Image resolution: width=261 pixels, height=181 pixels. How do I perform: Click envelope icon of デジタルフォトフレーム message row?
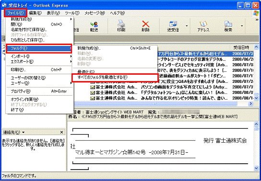tap(93, 93)
